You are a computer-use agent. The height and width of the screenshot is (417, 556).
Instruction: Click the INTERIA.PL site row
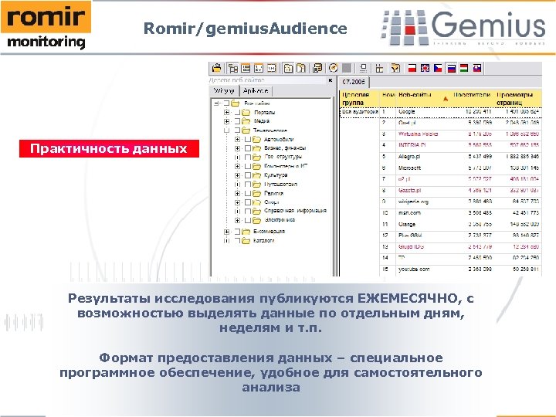[460, 145]
